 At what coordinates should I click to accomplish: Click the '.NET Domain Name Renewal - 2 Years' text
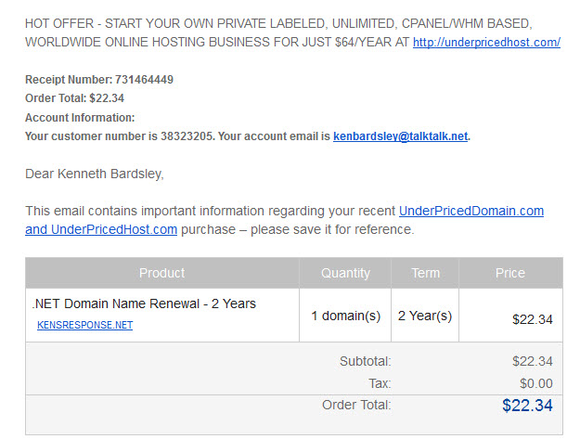coord(144,303)
